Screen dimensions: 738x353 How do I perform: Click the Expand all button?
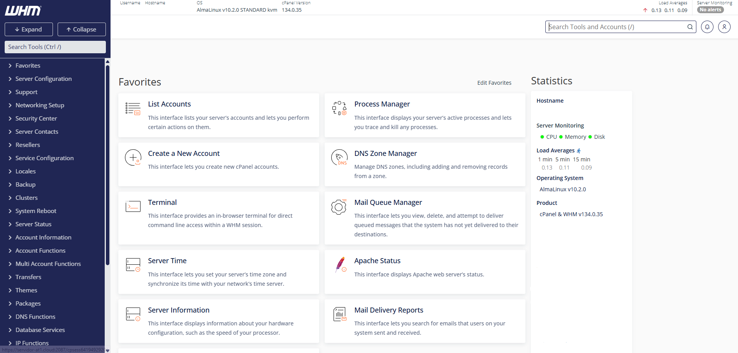pos(29,30)
